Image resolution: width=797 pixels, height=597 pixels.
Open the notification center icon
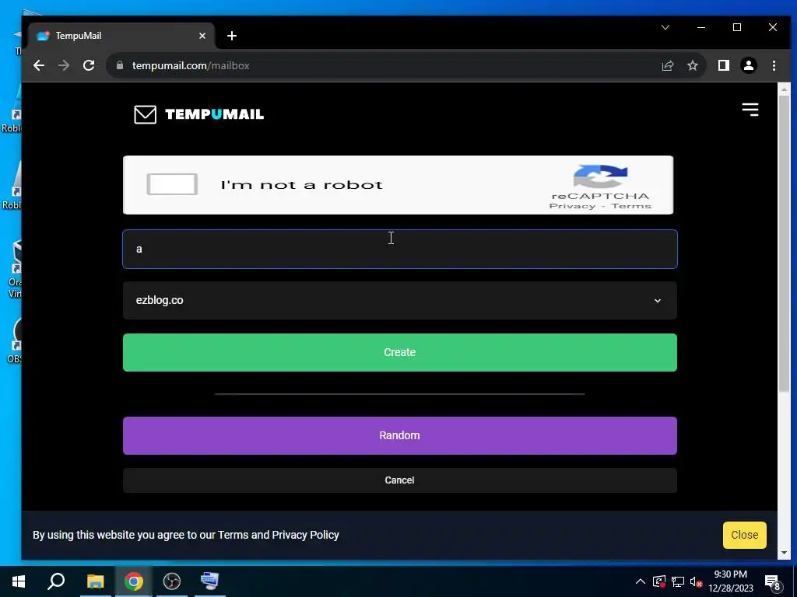pyautogui.click(x=772, y=583)
